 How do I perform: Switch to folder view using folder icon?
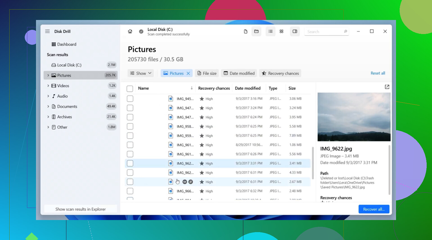tap(256, 32)
